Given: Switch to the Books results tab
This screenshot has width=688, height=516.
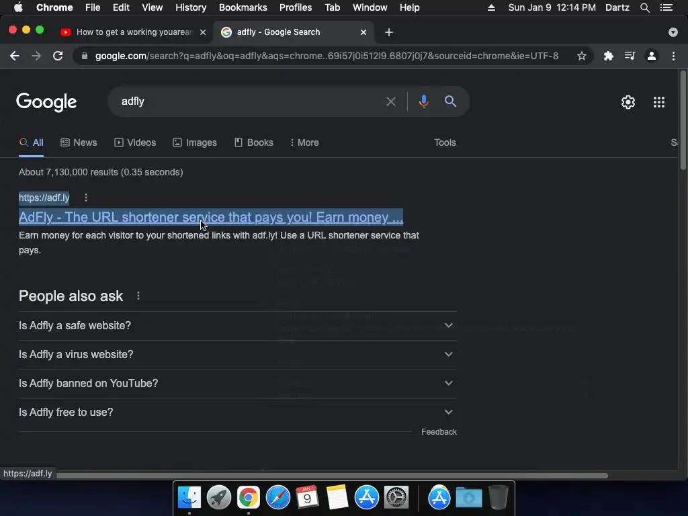Looking at the screenshot, I should pyautogui.click(x=254, y=142).
